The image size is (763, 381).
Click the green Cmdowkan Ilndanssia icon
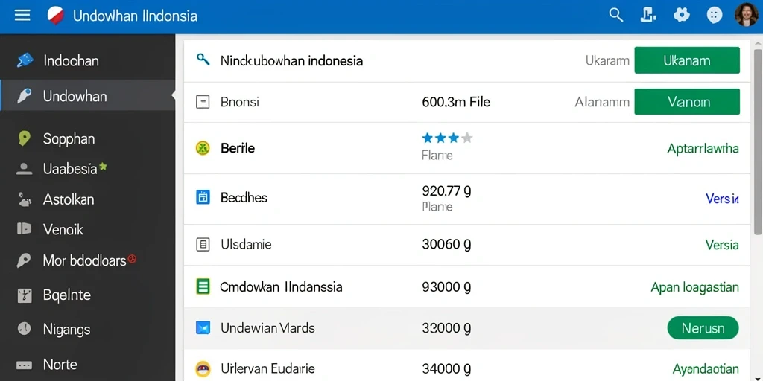[x=203, y=286]
